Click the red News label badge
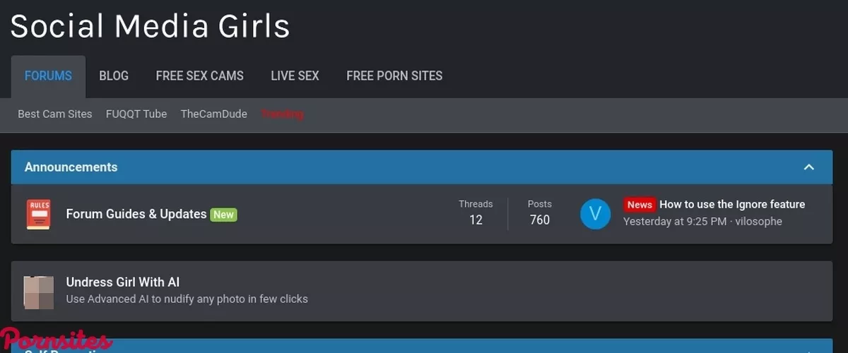848x353 pixels. tap(639, 205)
